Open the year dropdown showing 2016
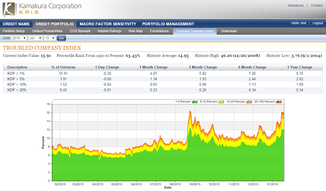The height and width of the screenshot is (191, 326). pos(19,38)
